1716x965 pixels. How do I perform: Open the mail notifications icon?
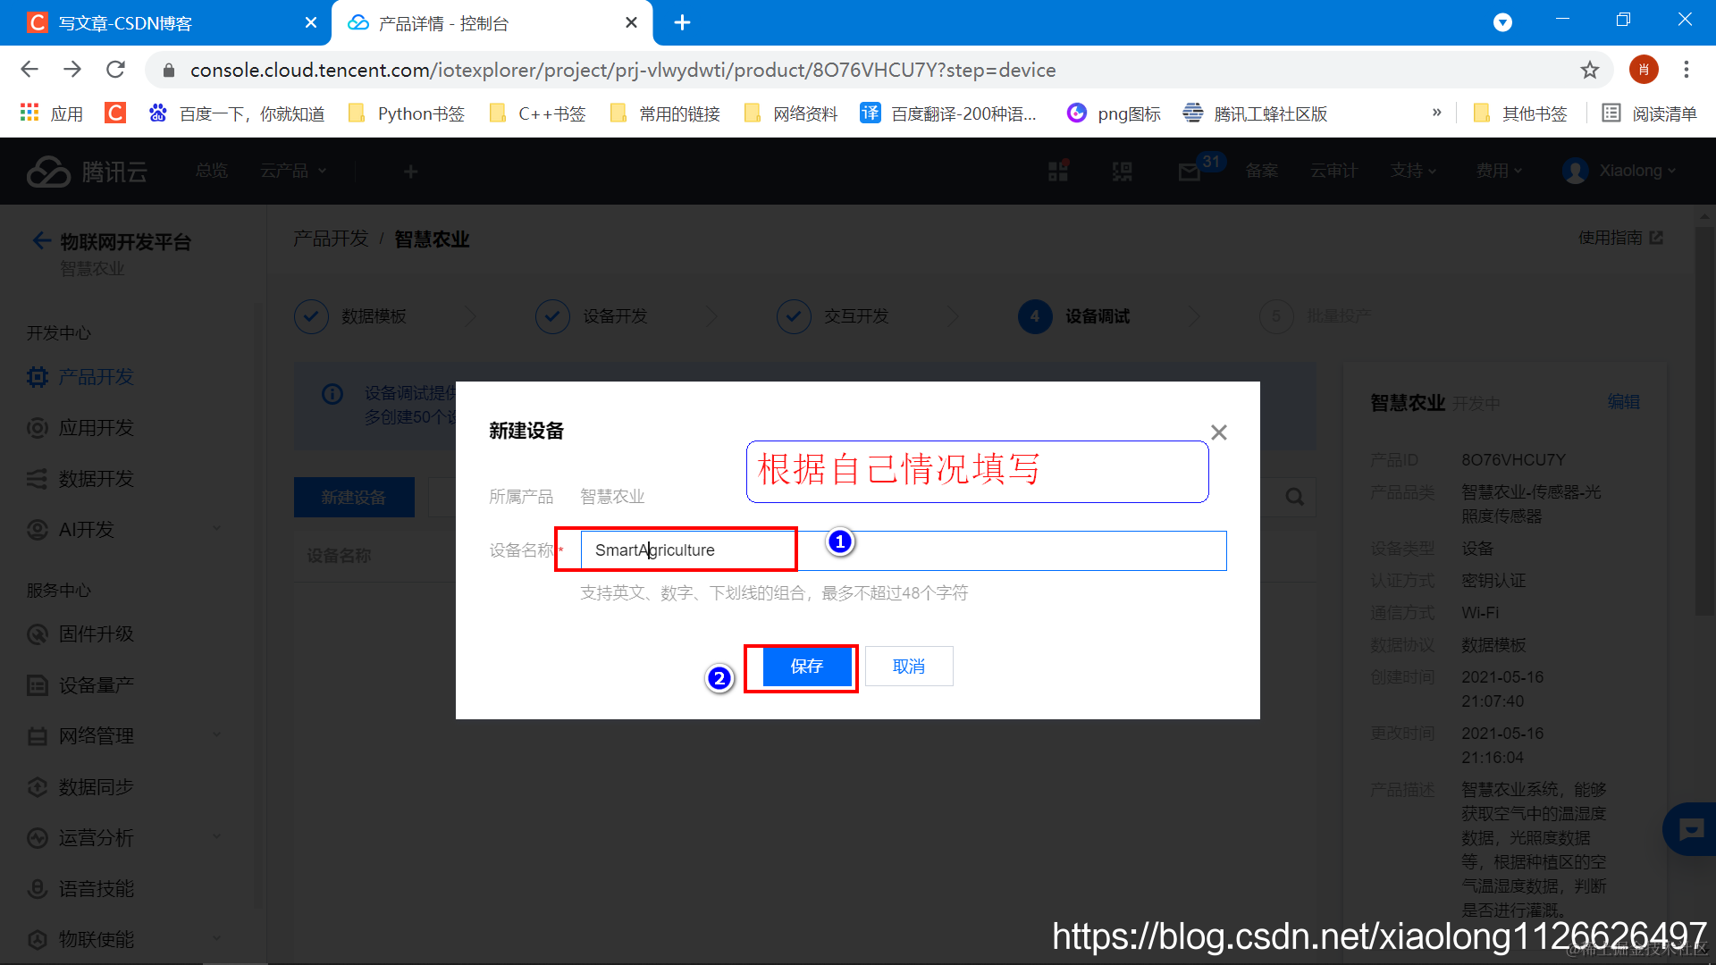point(1189,172)
